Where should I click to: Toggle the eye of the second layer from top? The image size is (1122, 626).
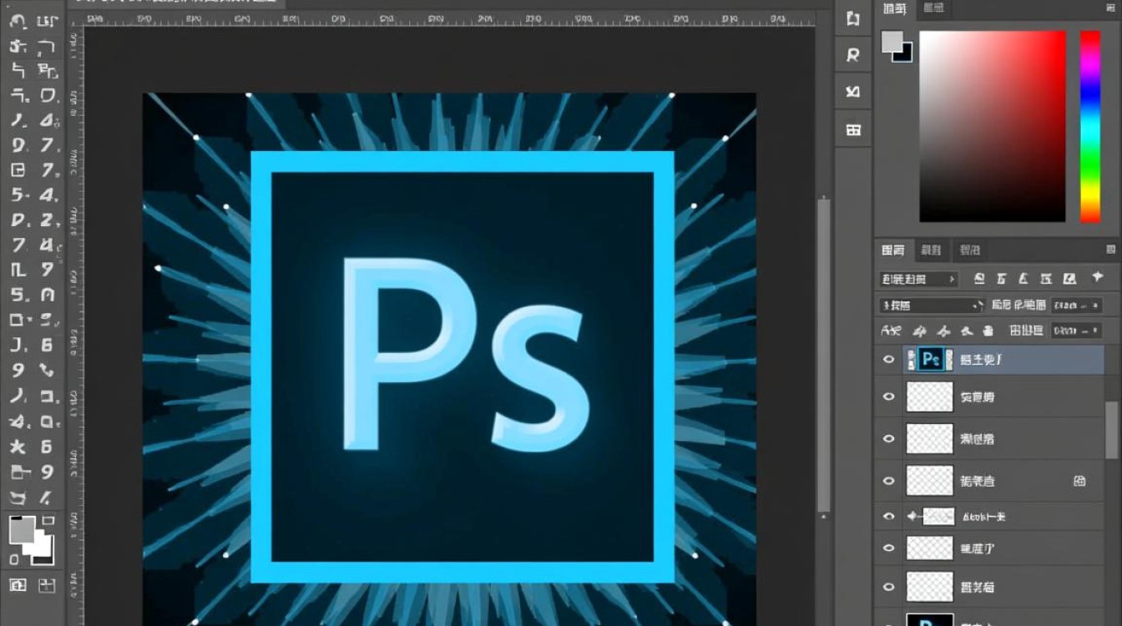pos(888,396)
